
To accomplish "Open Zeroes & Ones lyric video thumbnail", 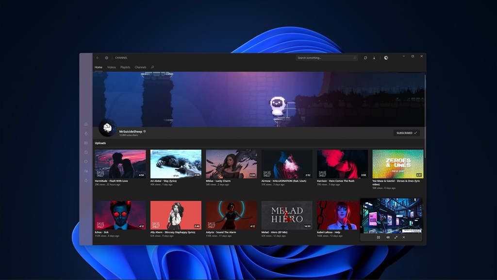I will 398,164.
